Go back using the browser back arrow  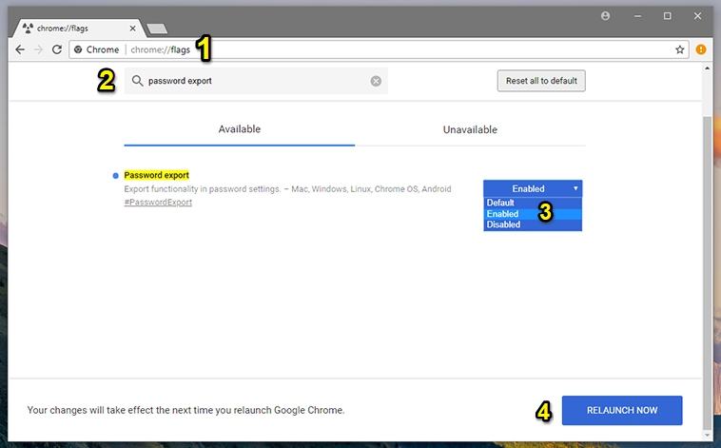pyautogui.click(x=20, y=49)
